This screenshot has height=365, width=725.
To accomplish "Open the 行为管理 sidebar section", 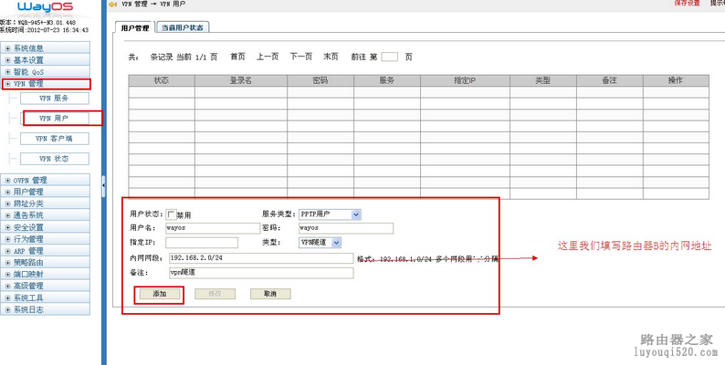I will 46,239.
